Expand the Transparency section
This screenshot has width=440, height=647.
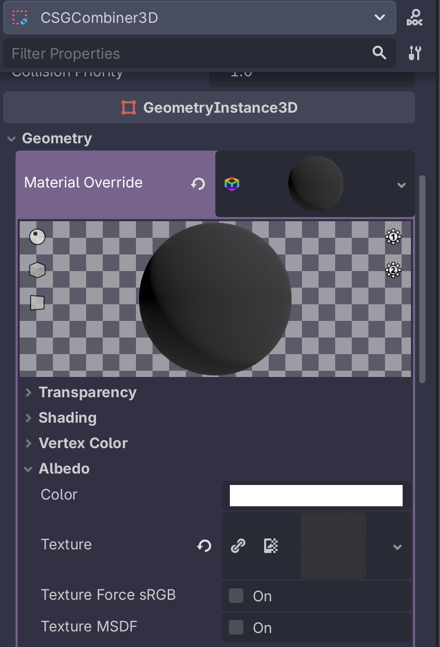tap(87, 393)
